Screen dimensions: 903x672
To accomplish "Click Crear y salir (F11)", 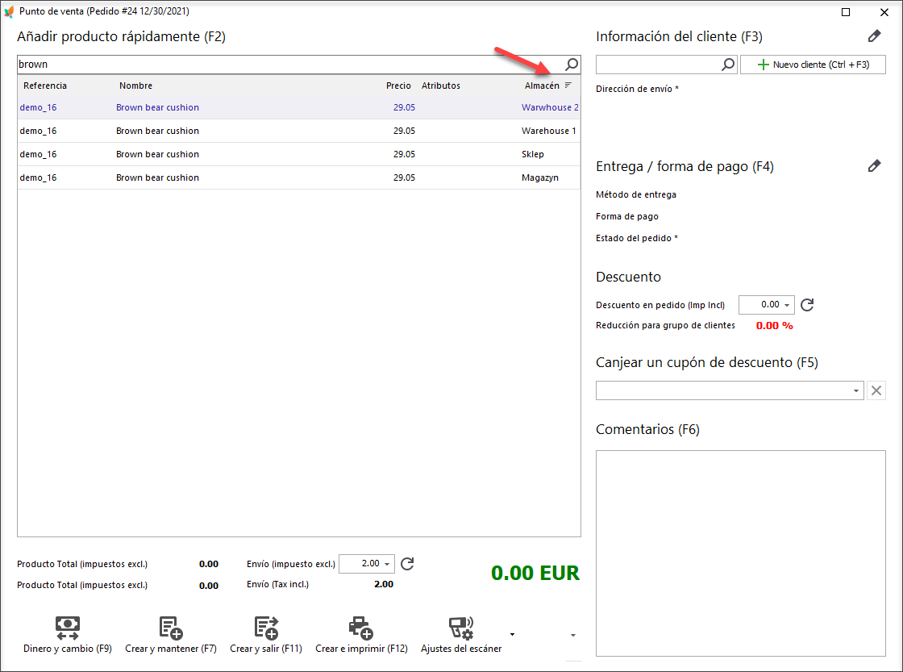I will (x=265, y=635).
